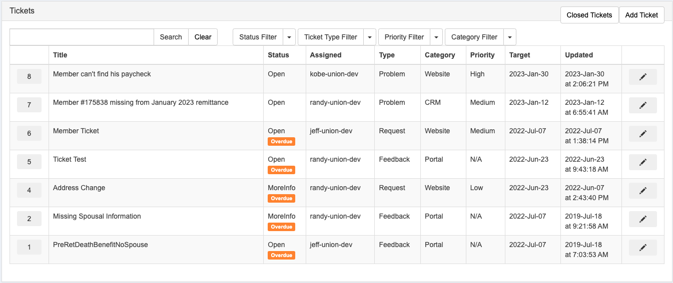Click the "Member Ticket" title

[x=76, y=131]
